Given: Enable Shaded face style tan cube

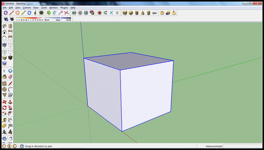Looking at the screenshot, I should (5, 58).
